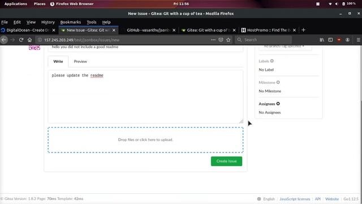Screen dimensions: 362x204
Task: Open Milestone gear settings
Action: coord(278,82)
